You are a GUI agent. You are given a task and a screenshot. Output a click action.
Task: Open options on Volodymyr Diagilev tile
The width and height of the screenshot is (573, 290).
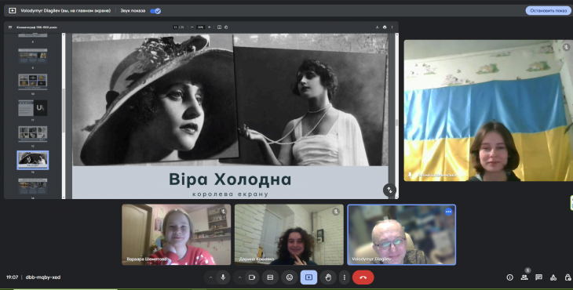448,212
